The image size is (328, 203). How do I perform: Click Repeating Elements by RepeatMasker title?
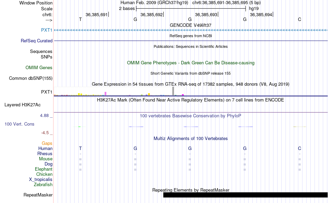(x=191, y=190)
